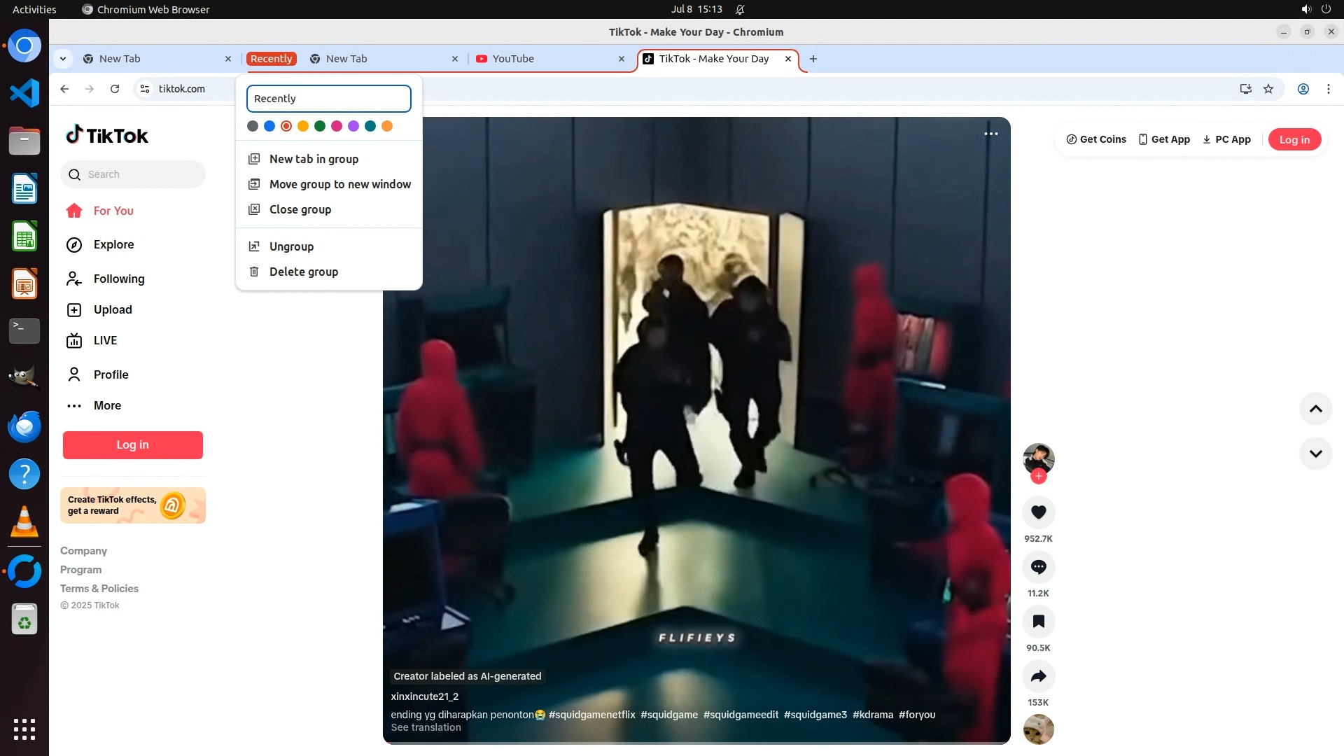This screenshot has height=756, width=1344.
Task: Open comments with speech bubble icon
Action: pos(1038,567)
